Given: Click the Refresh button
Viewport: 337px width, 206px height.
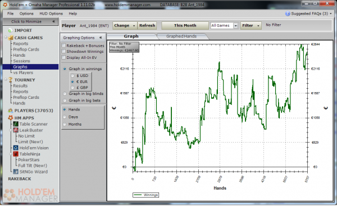Looking at the screenshot, I should (x=147, y=26).
